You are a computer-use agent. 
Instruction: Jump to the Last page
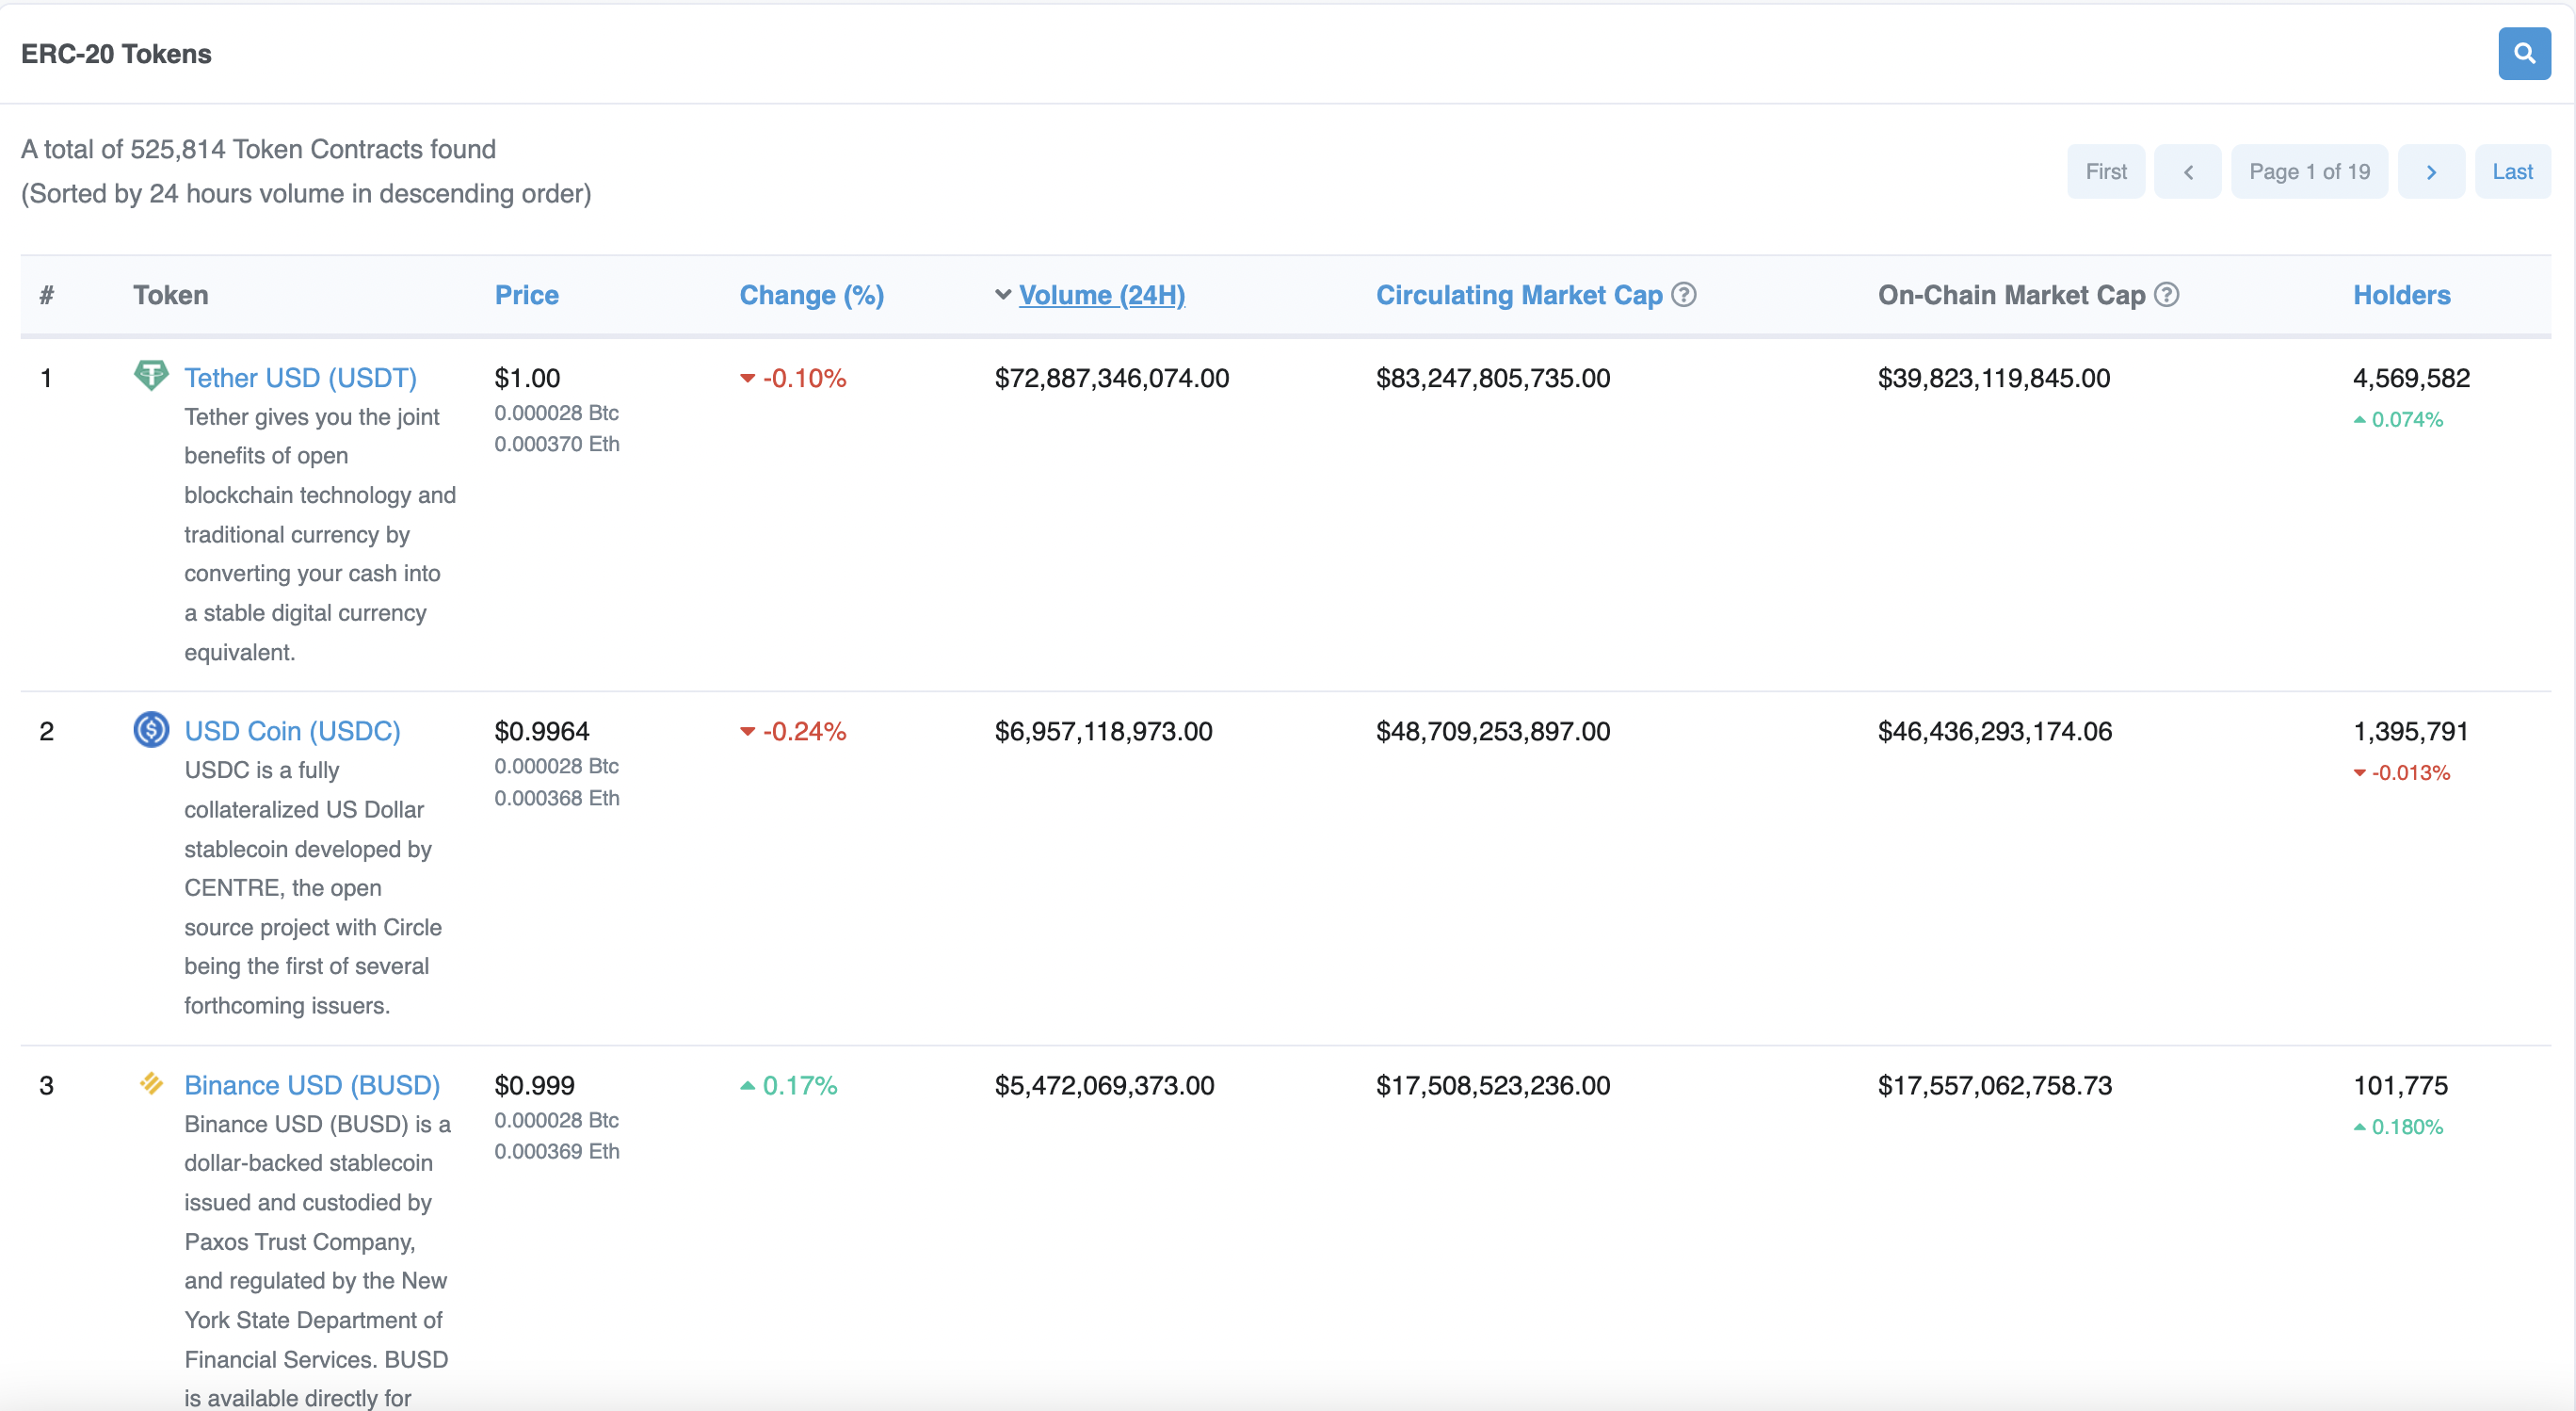click(x=2512, y=171)
